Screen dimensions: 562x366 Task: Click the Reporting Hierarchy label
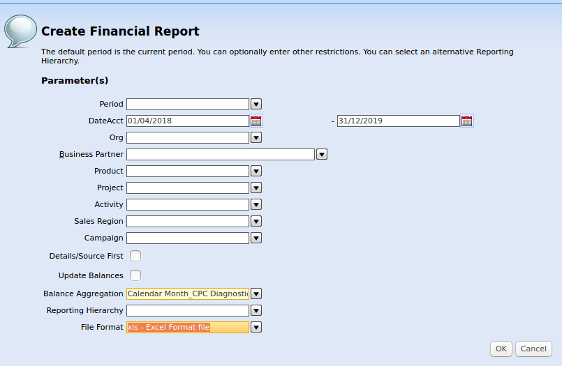coord(84,310)
